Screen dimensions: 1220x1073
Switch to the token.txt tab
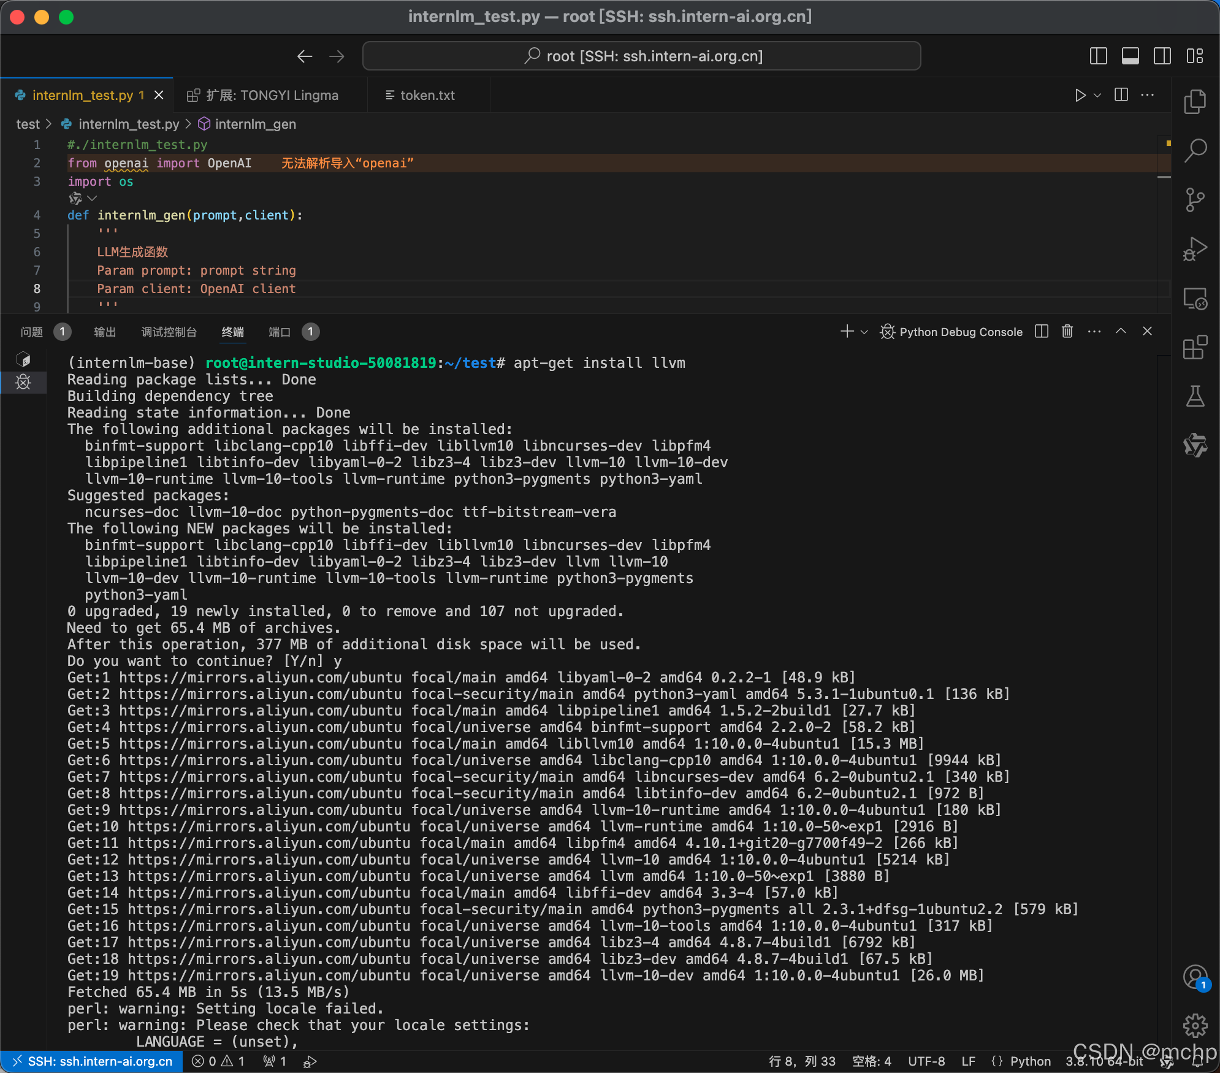coord(427,96)
